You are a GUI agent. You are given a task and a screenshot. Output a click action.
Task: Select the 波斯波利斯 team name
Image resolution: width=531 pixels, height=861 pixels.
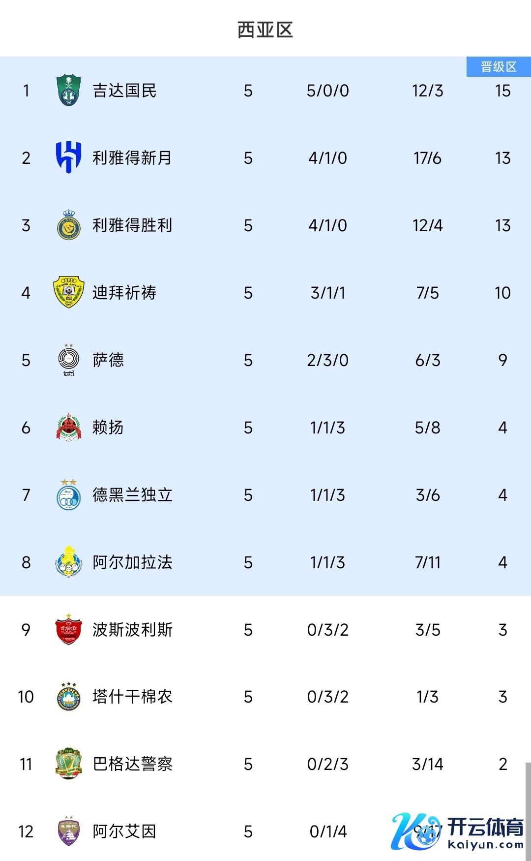coord(132,630)
